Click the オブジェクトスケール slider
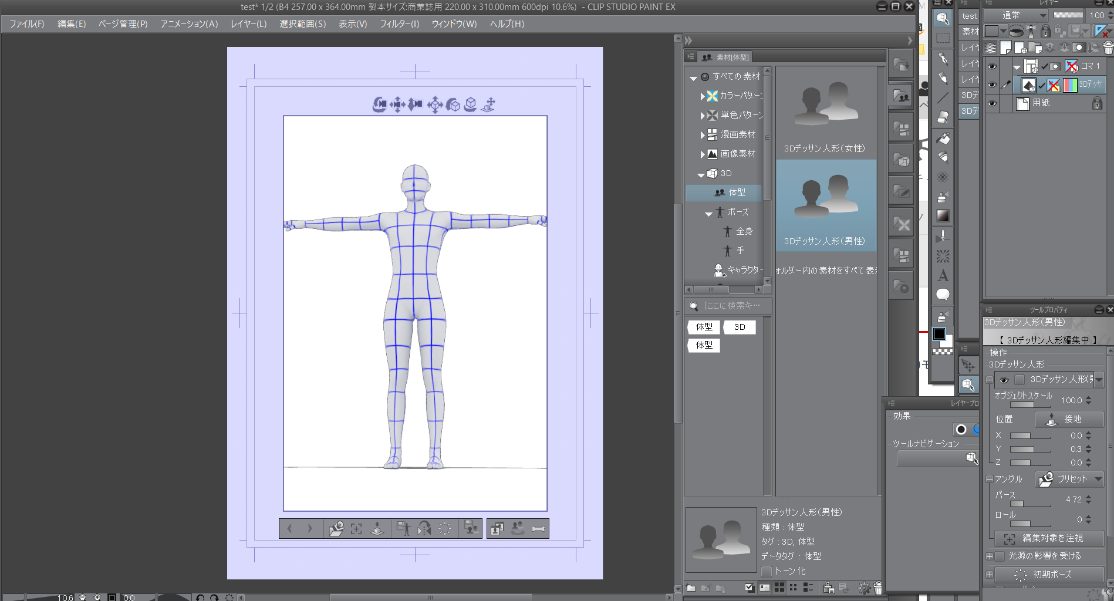Screen dimensions: 1114x601 1030,405
